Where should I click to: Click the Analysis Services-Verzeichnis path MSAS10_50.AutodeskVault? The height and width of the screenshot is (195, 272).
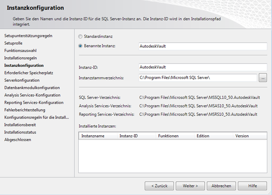click(198, 106)
